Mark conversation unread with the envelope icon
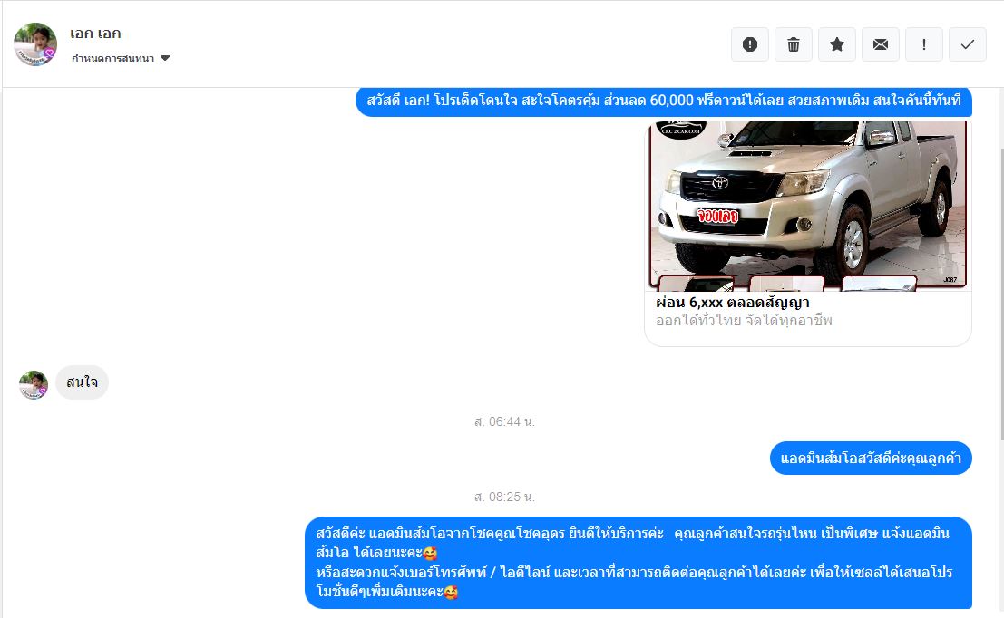1004x618 pixels. [881, 44]
